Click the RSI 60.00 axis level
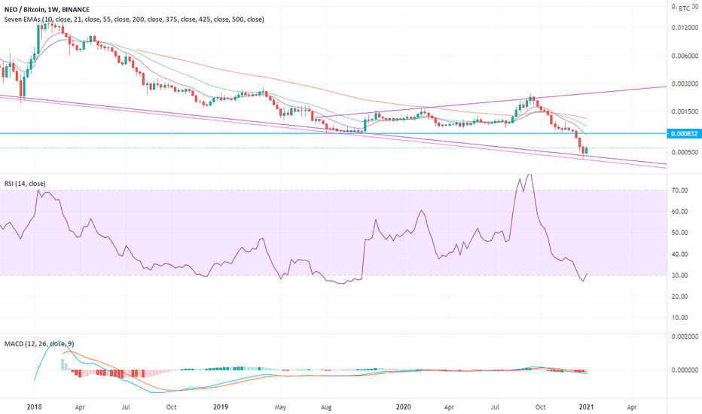The image size is (702, 414). point(679,212)
